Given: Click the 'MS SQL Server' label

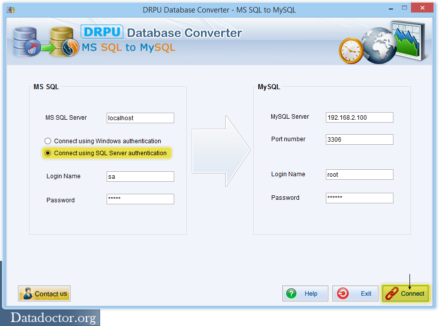Looking at the screenshot, I should coord(66,118).
